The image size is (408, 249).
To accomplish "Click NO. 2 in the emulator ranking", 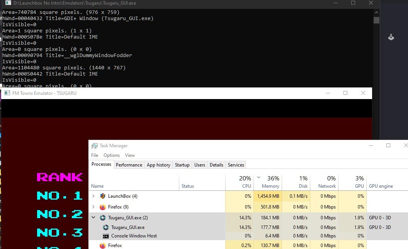I will click(59, 214).
